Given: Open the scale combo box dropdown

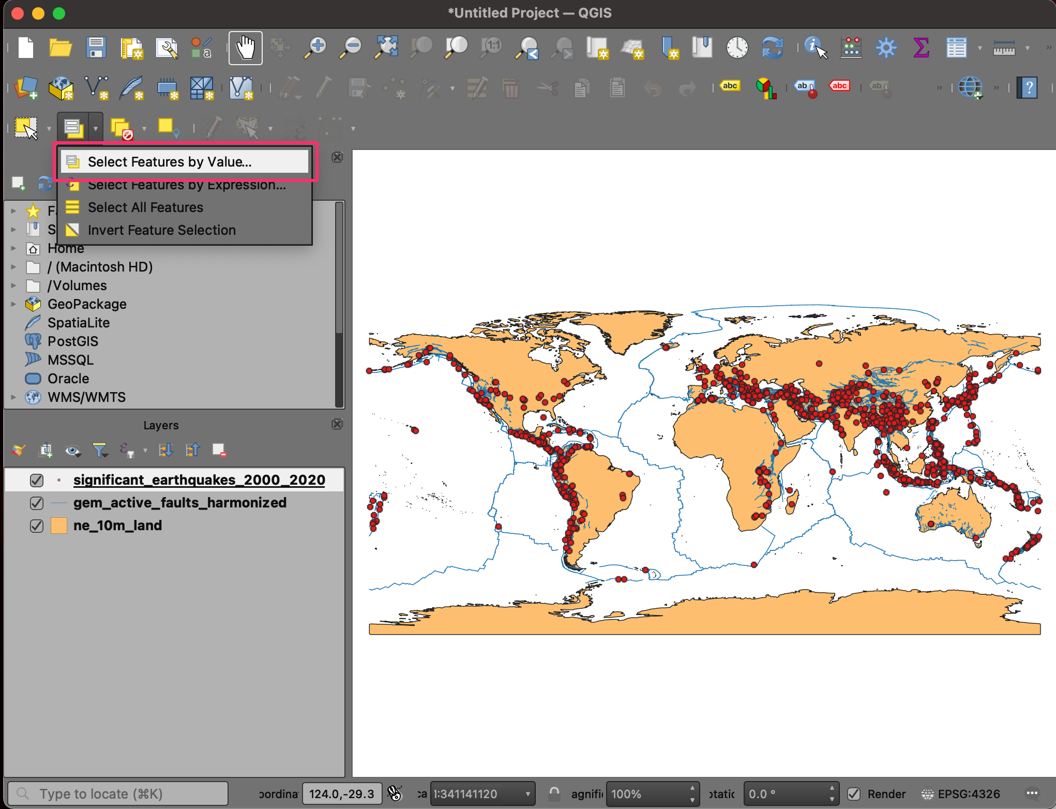Looking at the screenshot, I should 527,793.
